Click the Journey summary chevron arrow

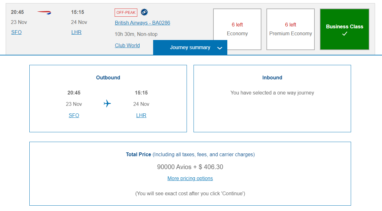click(220, 48)
